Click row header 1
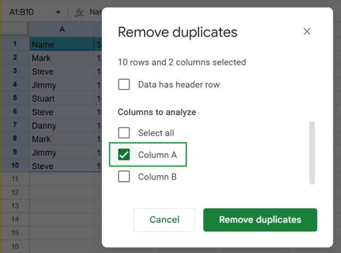This screenshot has height=253, width=341. 15,44
